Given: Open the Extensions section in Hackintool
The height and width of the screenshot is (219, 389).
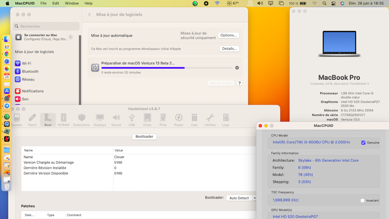Looking at the screenshot, I should (x=81, y=120).
